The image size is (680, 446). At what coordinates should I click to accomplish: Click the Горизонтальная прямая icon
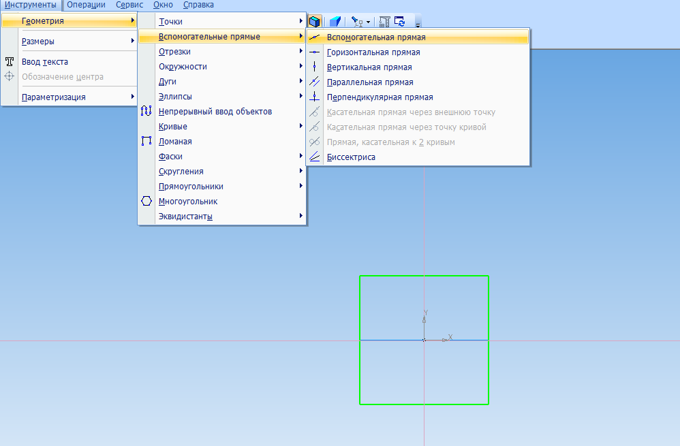point(315,52)
